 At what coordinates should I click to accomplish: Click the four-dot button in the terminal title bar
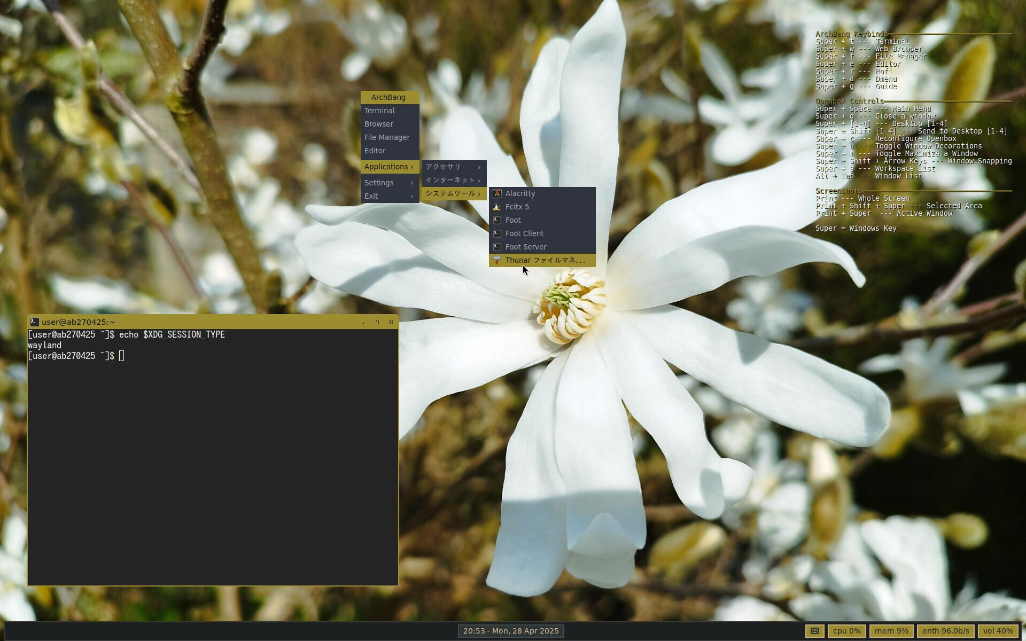(391, 322)
